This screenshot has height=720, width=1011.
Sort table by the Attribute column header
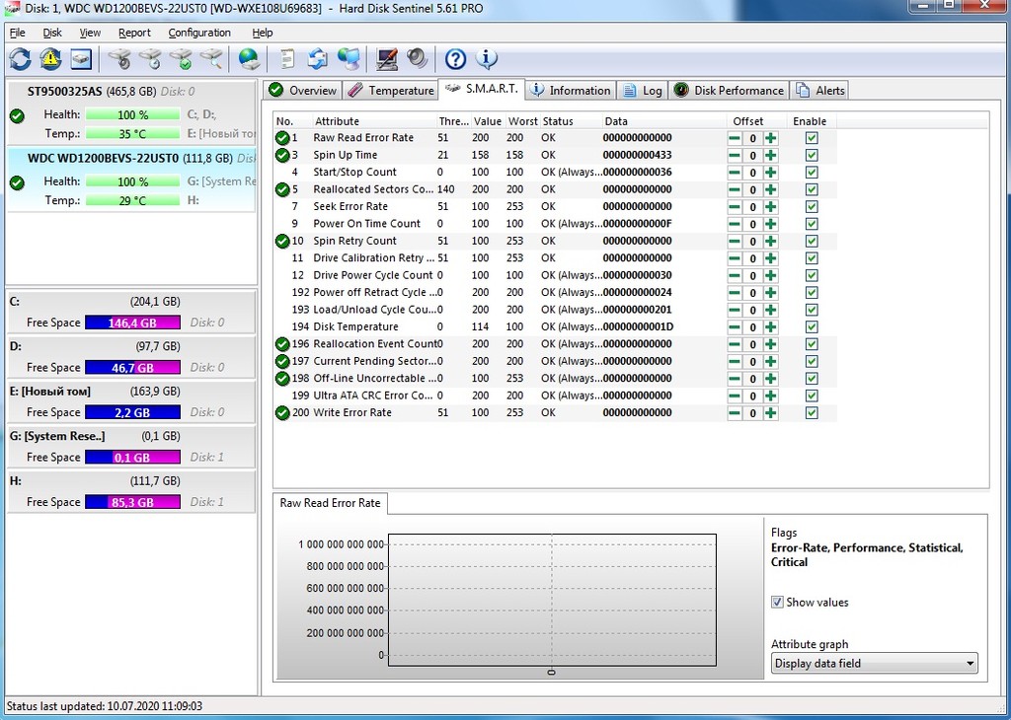(337, 121)
